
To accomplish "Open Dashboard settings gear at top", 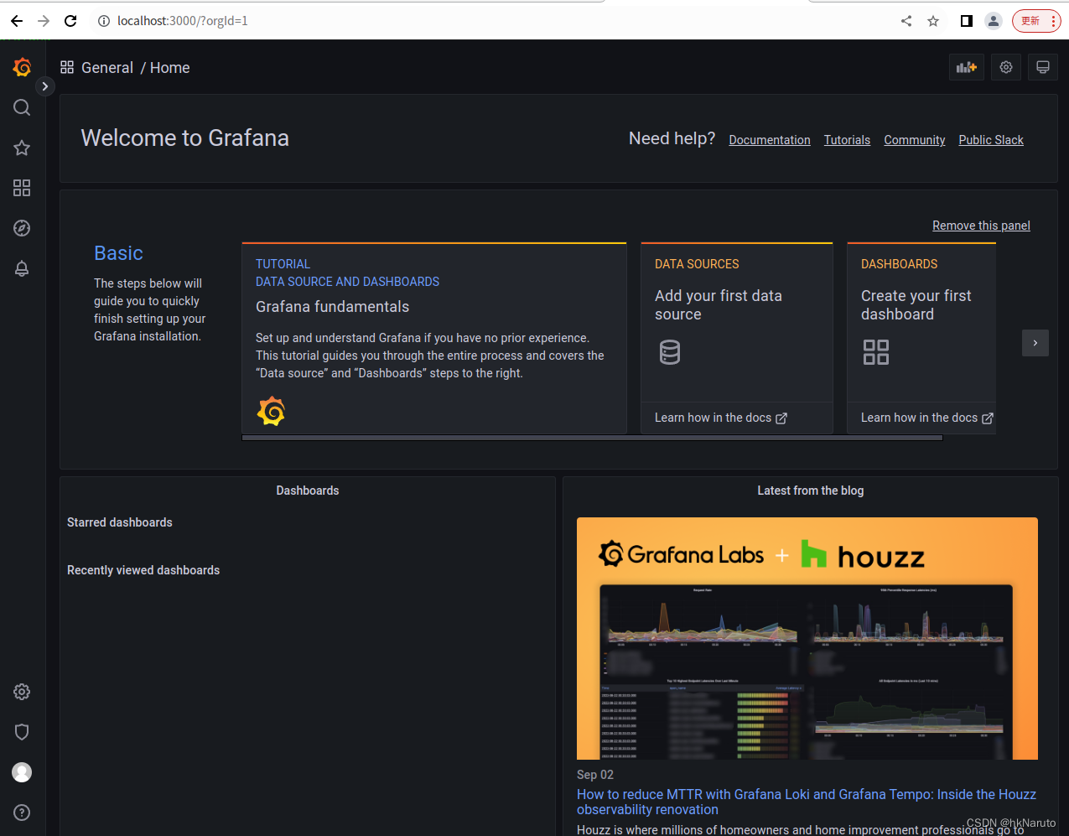I will (1006, 67).
